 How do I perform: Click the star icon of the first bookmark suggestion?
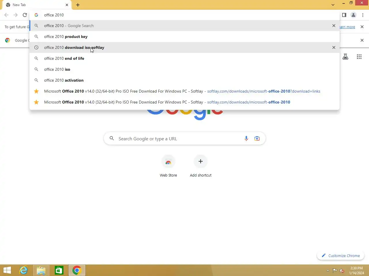36,91
